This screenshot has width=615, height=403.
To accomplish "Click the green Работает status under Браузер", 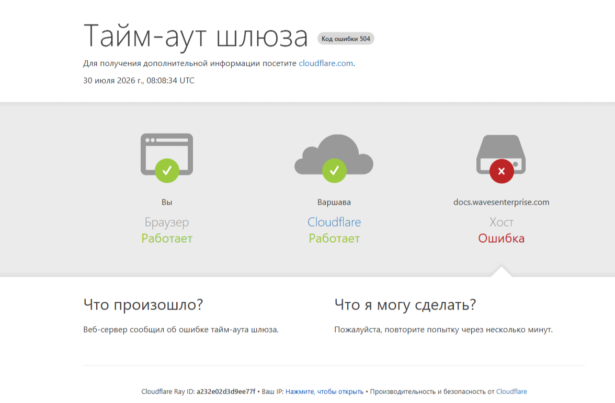I will click(x=167, y=238).
